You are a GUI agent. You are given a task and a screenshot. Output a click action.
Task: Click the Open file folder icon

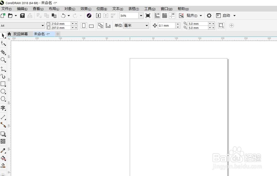click(10, 15)
